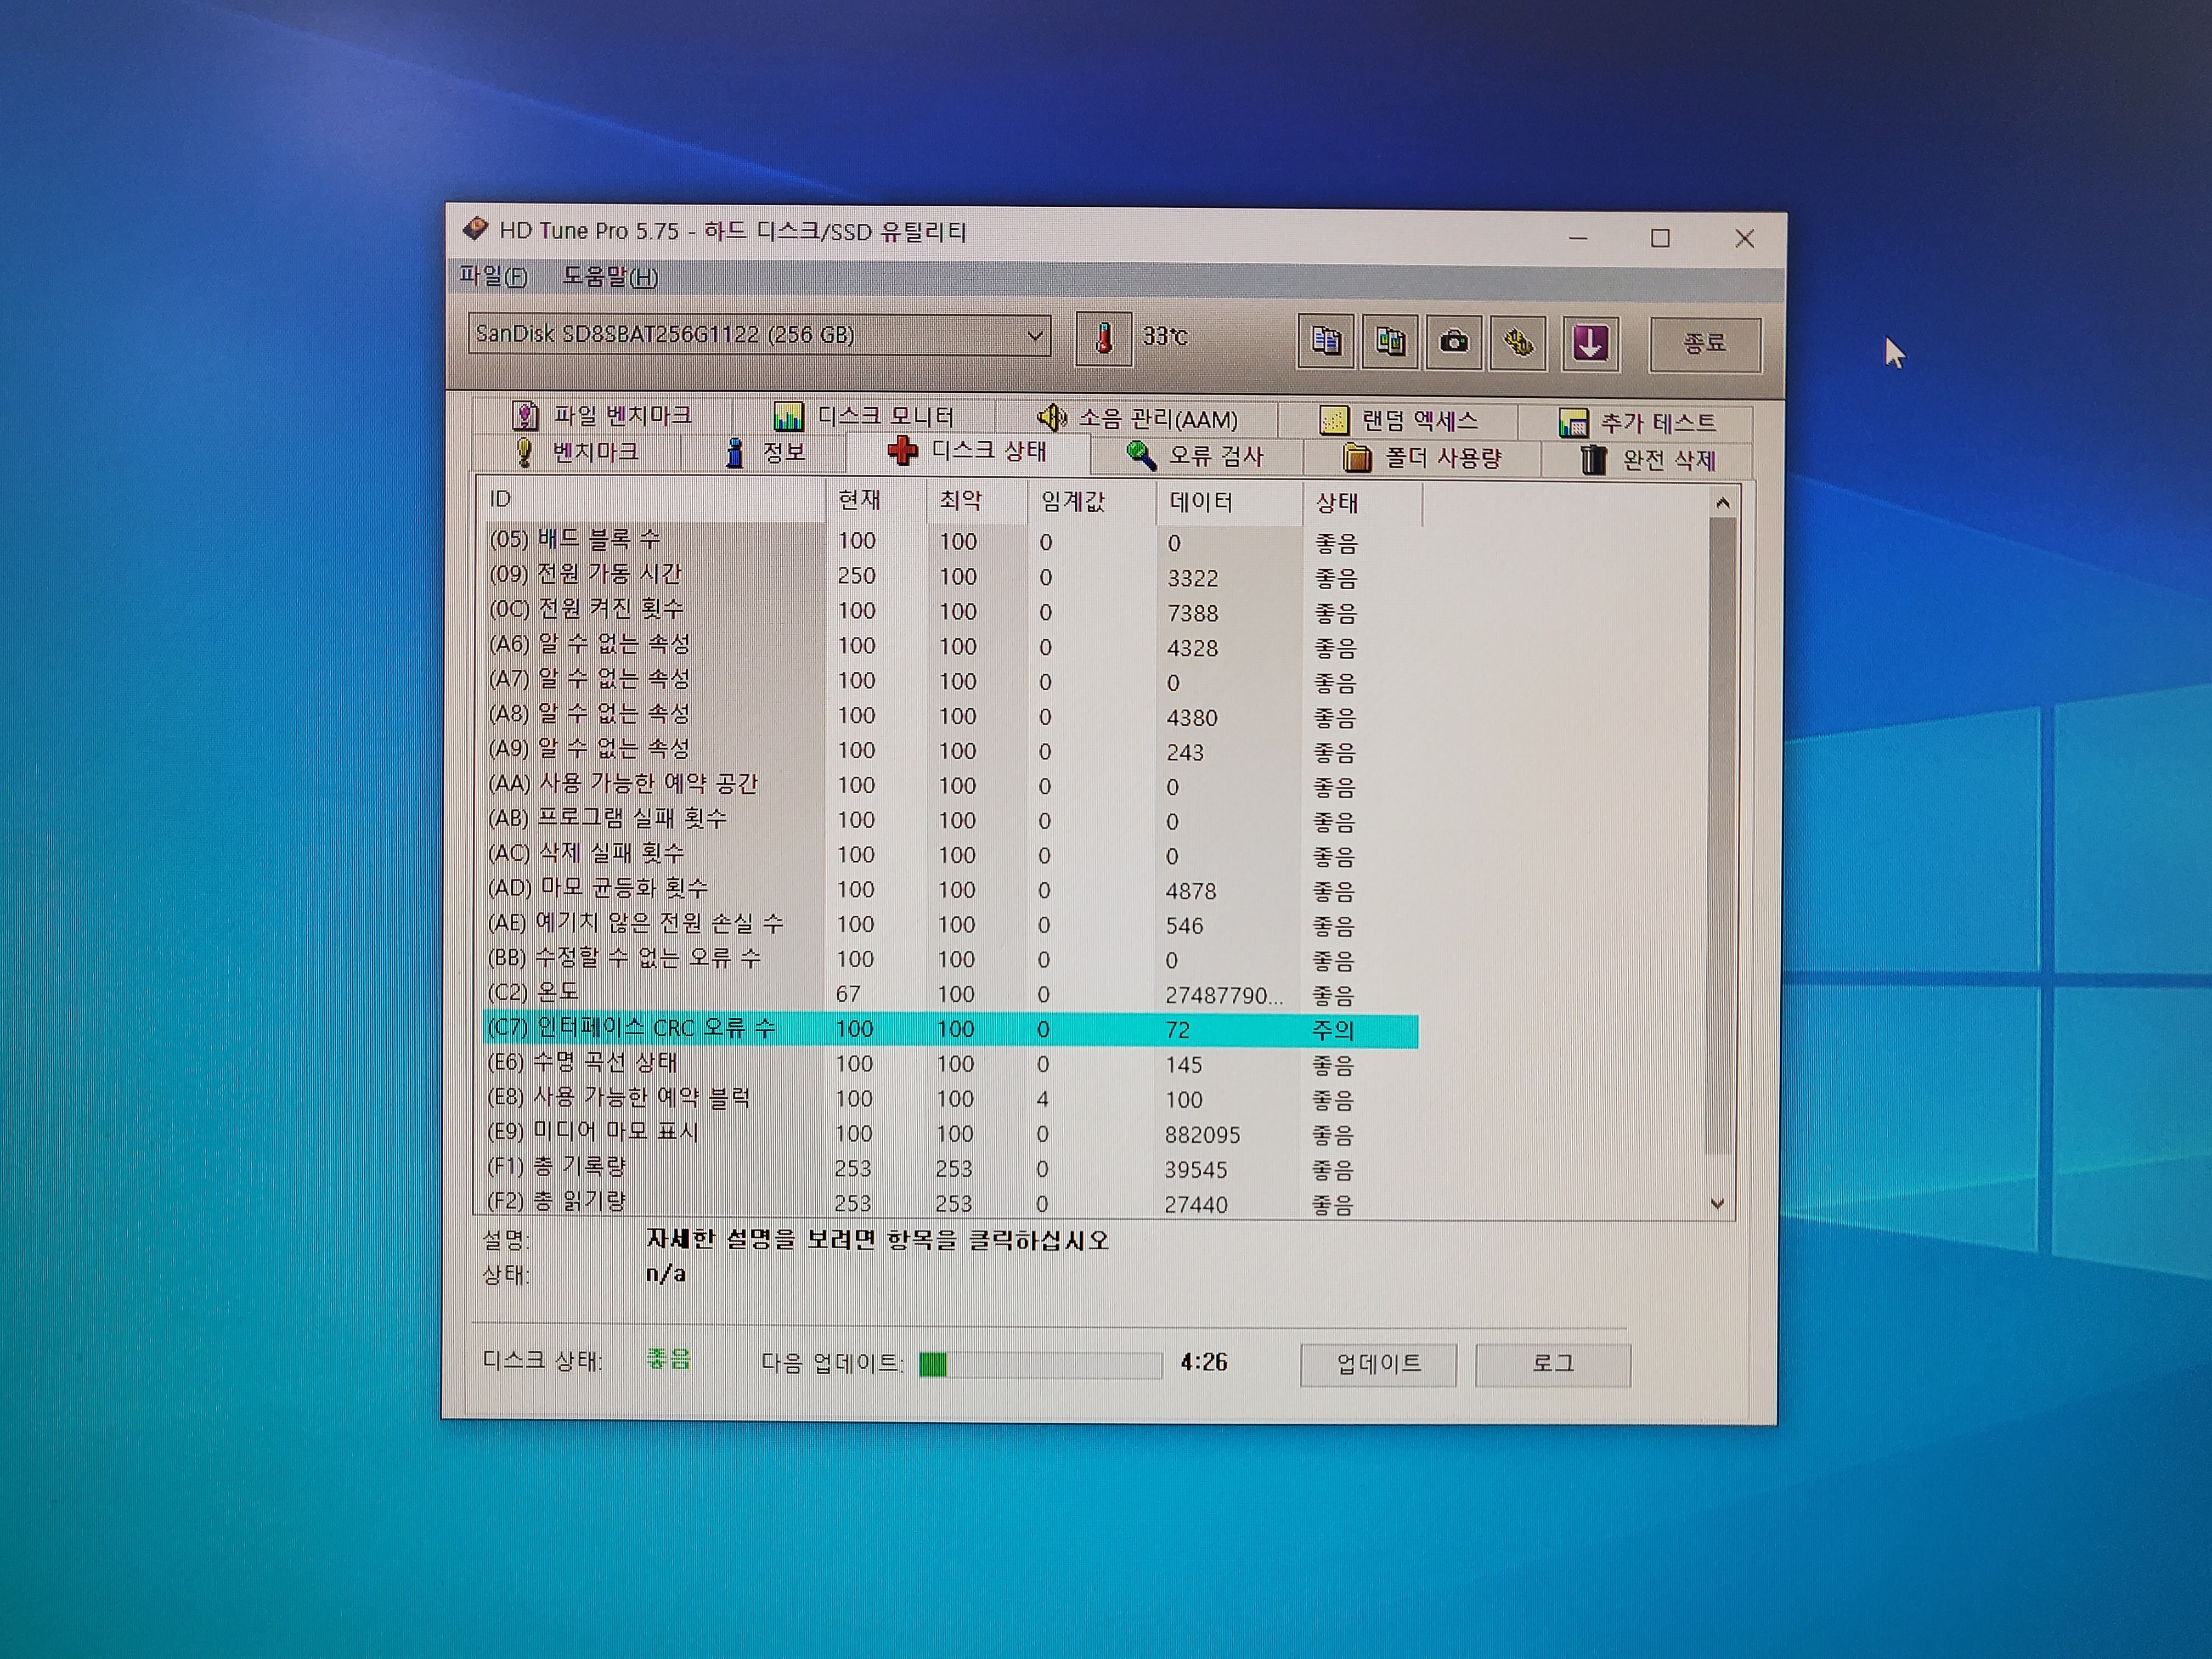The height and width of the screenshot is (1659, 2212).
Task: Click the 업데이트 button
Action: 1378,1364
